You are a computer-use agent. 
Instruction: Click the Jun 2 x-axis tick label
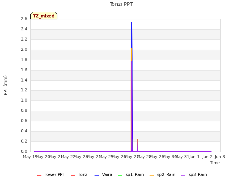[x=207, y=157]
